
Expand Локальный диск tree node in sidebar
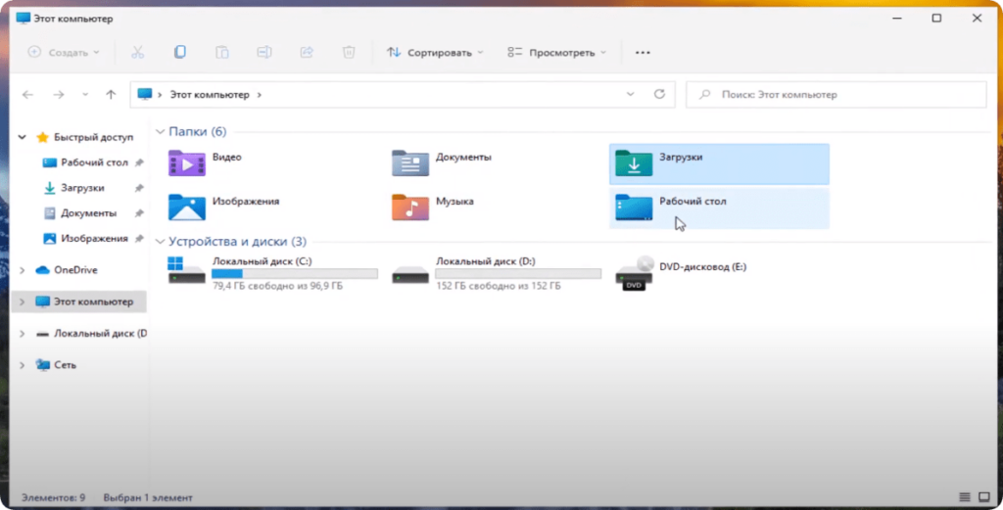(23, 334)
